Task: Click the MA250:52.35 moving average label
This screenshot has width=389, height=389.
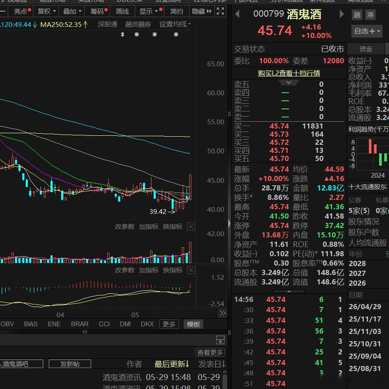Action: click(64, 25)
